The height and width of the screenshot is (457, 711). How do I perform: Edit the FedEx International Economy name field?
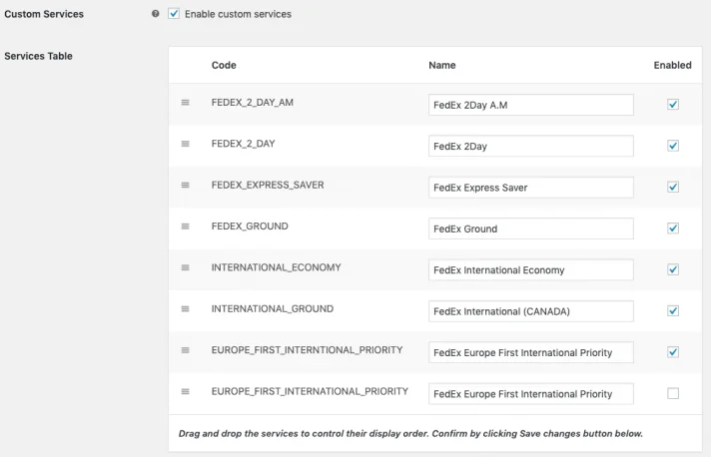coord(531,269)
